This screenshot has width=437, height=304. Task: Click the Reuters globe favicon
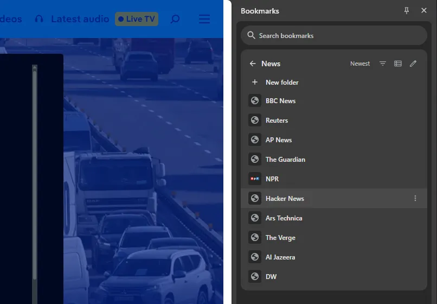click(255, 120)
